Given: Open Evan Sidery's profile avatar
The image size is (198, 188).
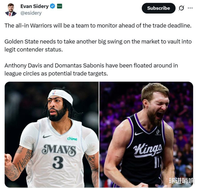Looking at the screenshot, I should (11, 10).
